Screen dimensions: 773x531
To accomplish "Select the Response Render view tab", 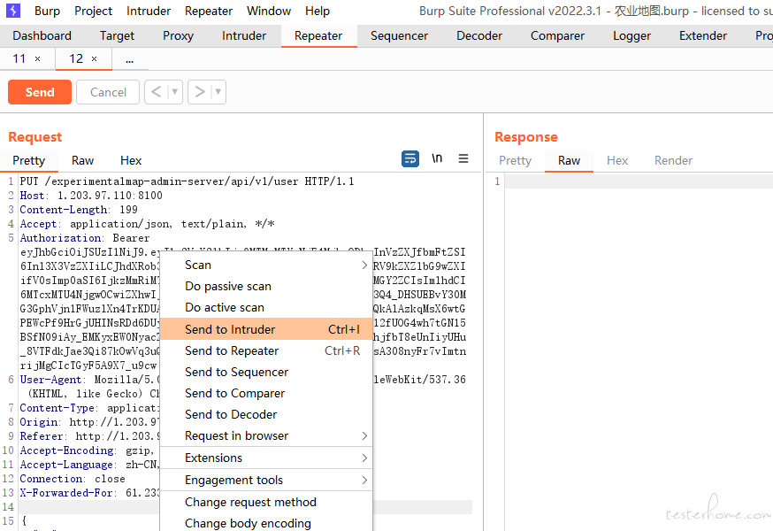I will pos(673,160).
